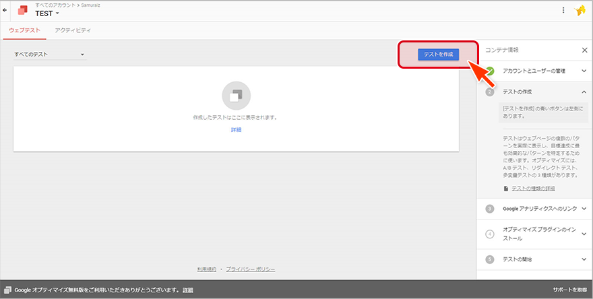Viewport: 593px width, 299px height.
Task: Switch to the アクティビティ tab
Action: 73,30
